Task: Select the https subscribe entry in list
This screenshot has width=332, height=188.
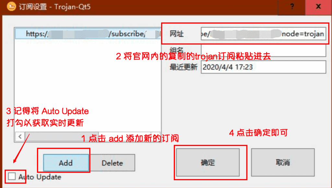Action: (x=88, y=34)
